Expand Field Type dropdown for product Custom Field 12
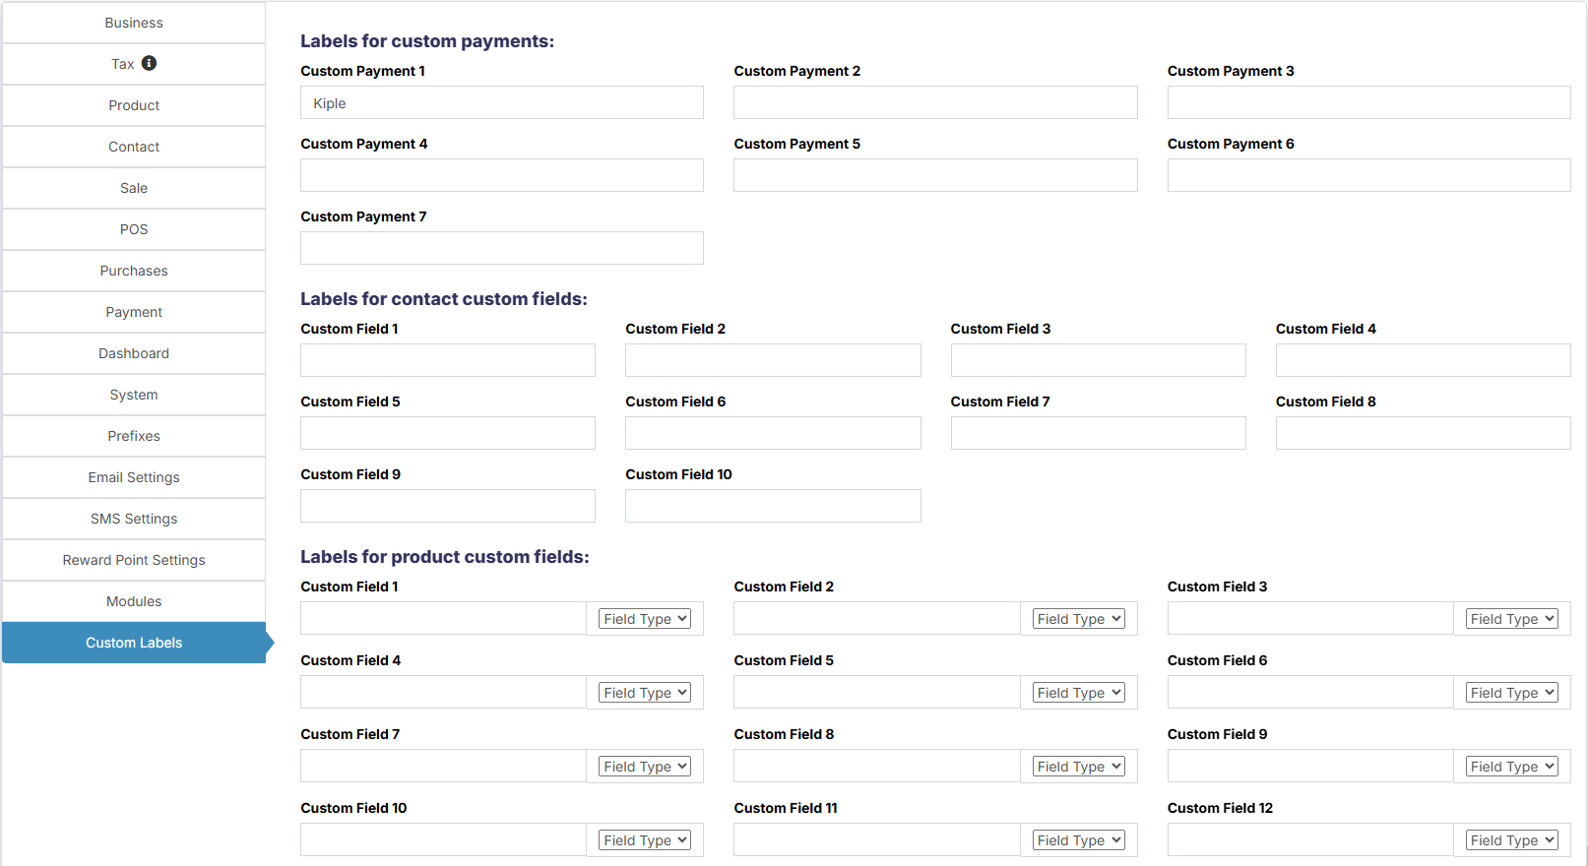1588x866 pixels. (x=1511, y=840)
